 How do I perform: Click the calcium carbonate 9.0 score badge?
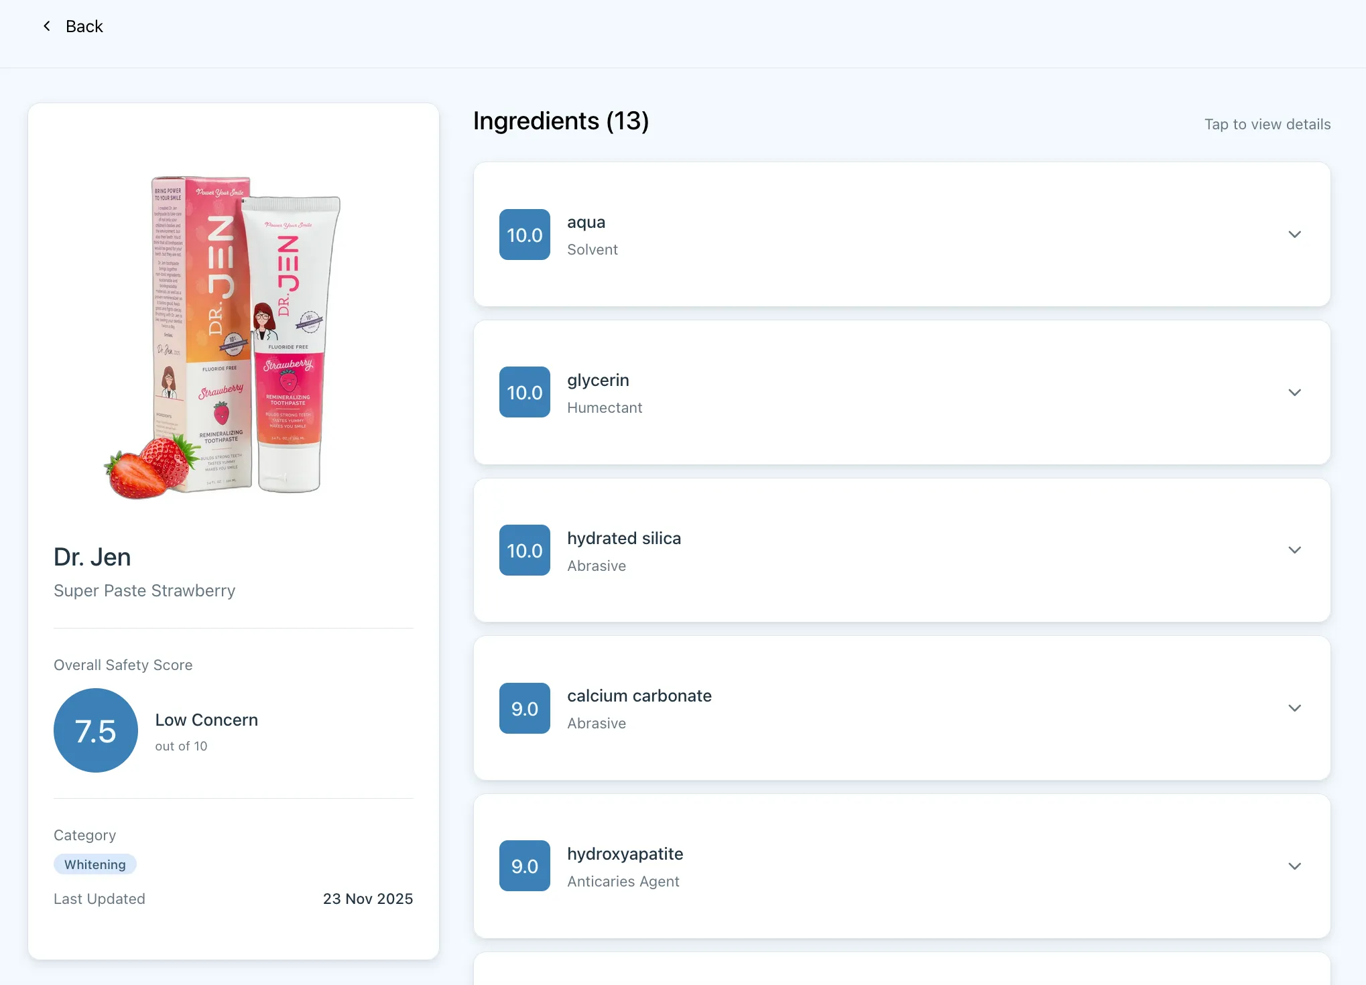(525, 708)
